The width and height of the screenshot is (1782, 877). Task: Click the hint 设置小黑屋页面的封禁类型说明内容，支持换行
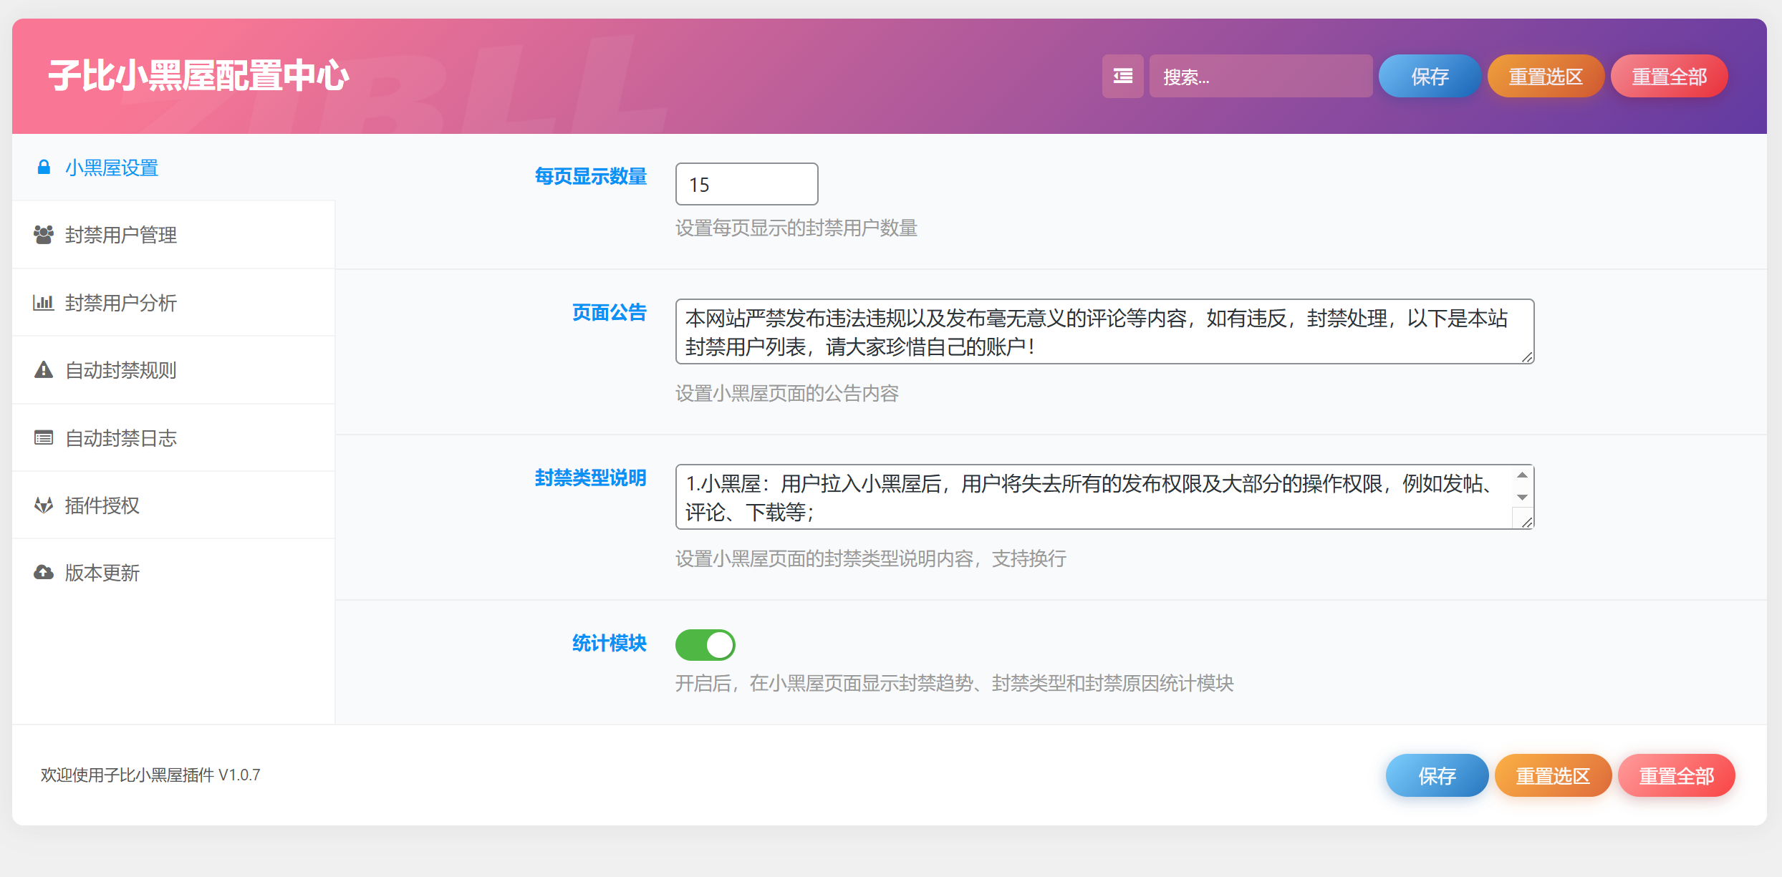[871, 559]
